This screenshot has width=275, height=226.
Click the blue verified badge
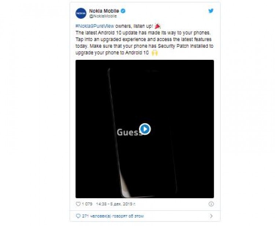click(123, 11)
